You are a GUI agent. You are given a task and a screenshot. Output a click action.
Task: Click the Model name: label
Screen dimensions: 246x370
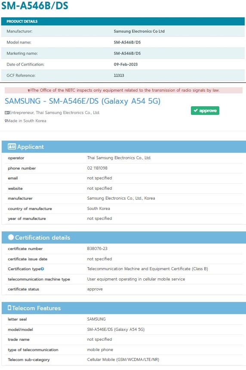(x=19, y=42)
